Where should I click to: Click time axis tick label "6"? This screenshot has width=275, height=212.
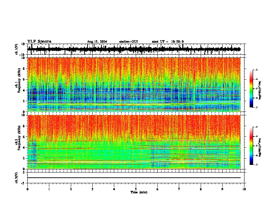coord(158,189)
